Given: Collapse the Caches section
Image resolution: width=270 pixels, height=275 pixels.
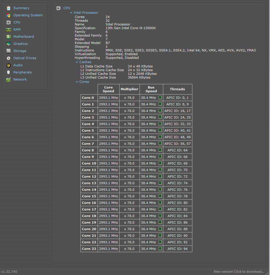Looking at the screenshot, I should coord(77,62).
